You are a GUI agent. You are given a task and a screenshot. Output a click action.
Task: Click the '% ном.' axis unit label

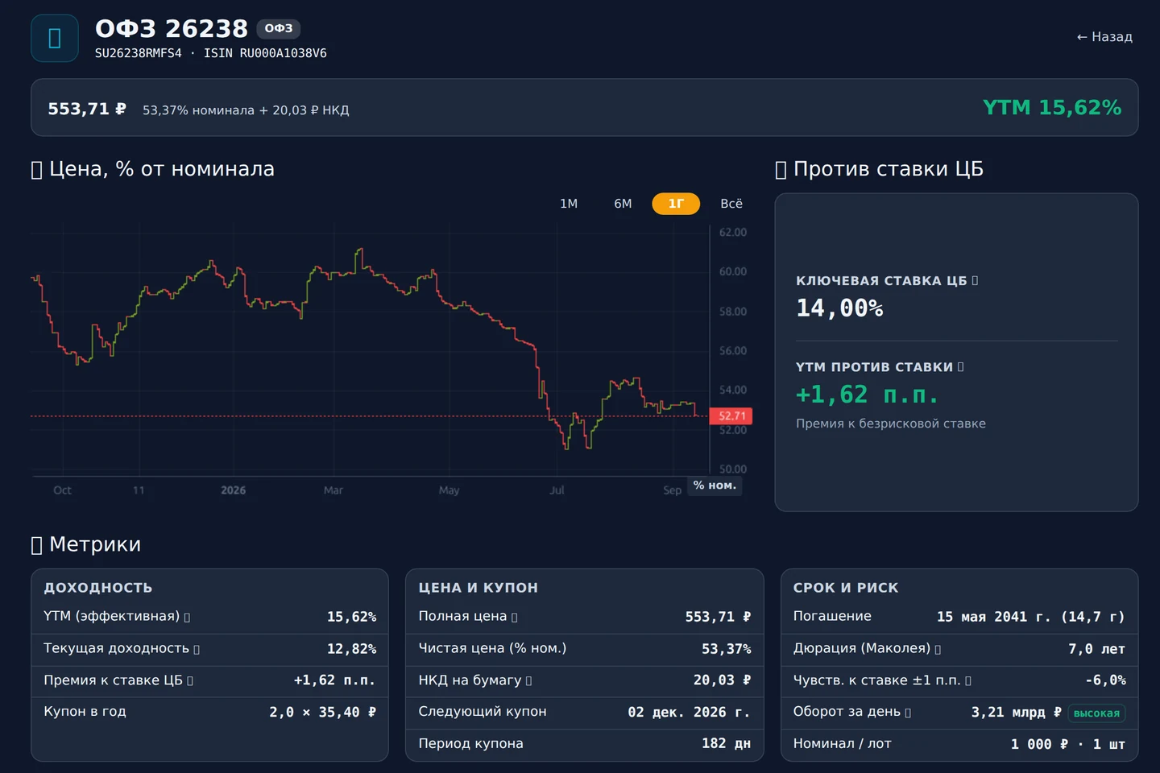[715, 486]
